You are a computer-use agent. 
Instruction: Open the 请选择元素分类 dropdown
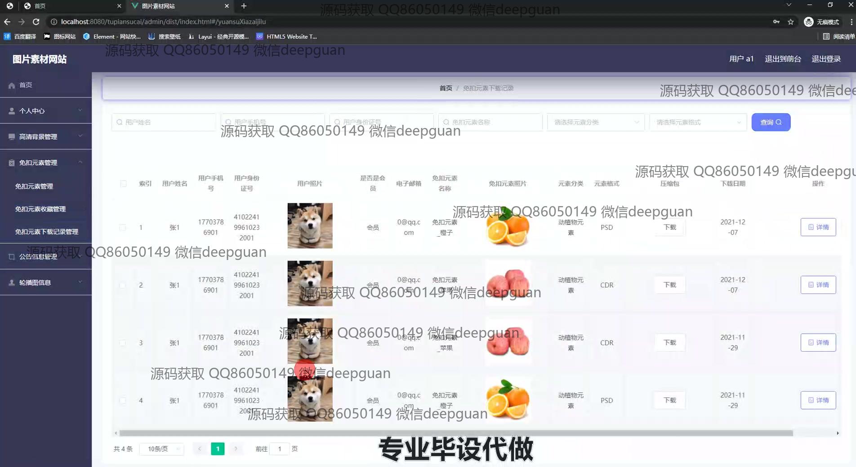[596, 122]
